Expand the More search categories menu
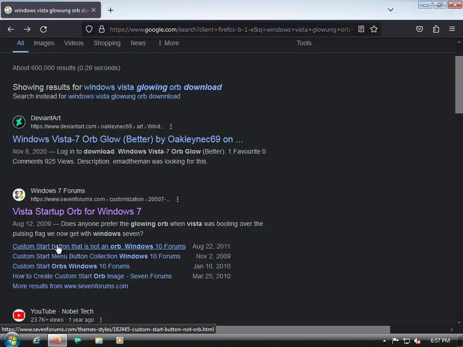The height and width of the screenshot is (347, 463). point(168,43)
